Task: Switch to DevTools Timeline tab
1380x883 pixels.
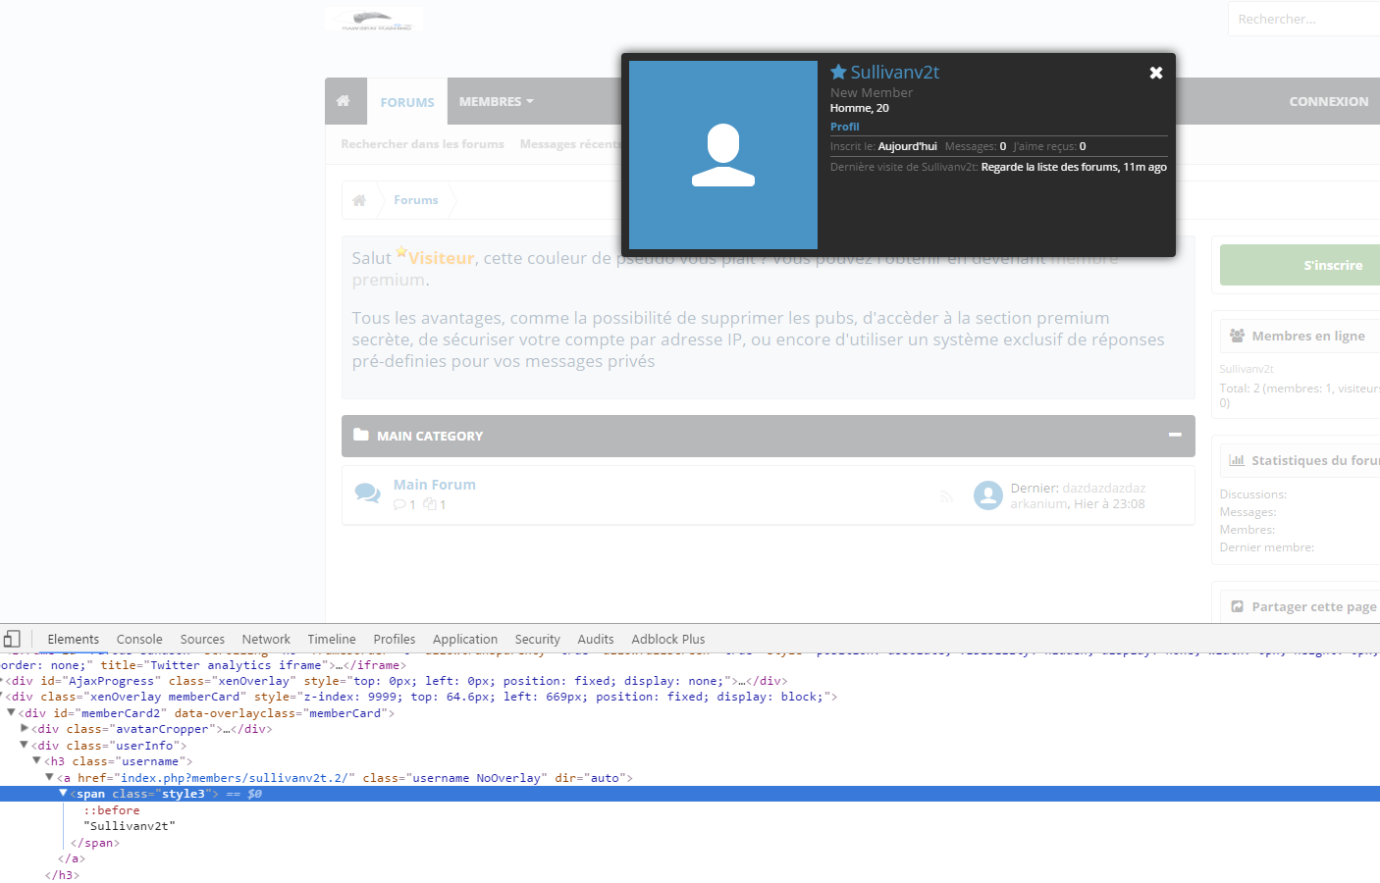Action: (x=332, y=639)
